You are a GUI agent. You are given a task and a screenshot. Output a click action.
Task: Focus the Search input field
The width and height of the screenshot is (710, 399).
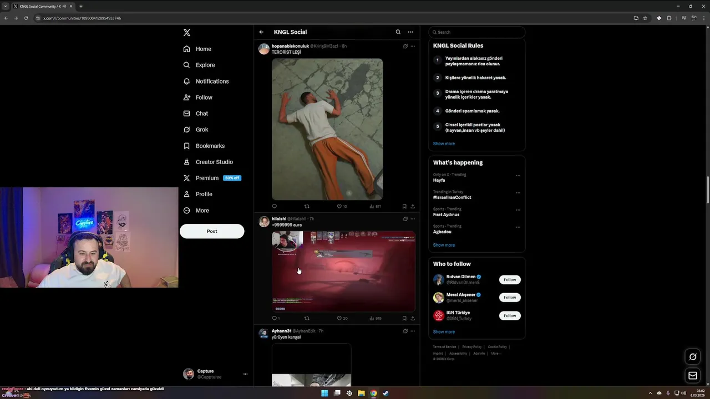(x=476, y=32)
